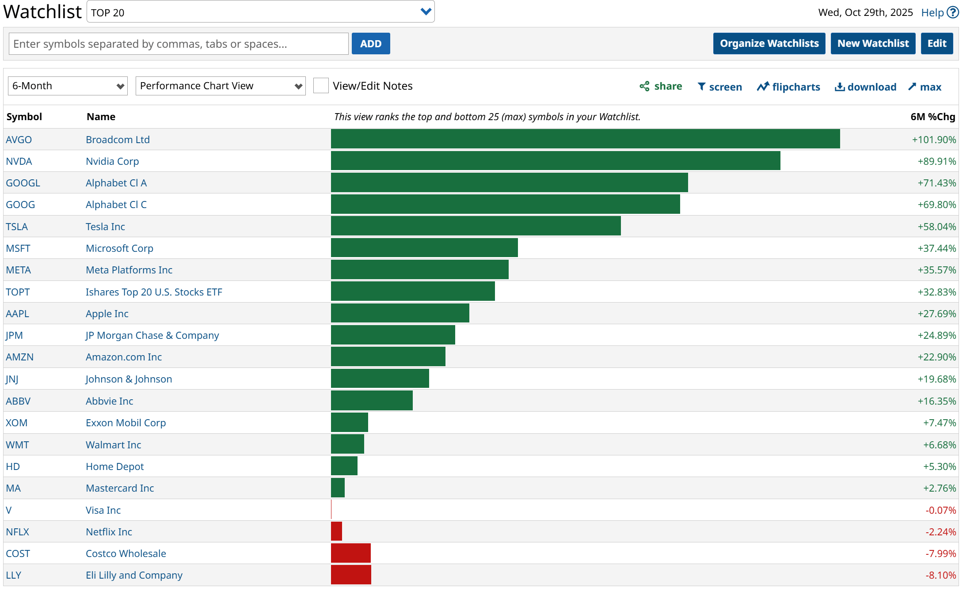The width and height of the screenshot is (978, 591).
Task: Open flipcharts via the chart icon
Action: [x=763, y=87]
